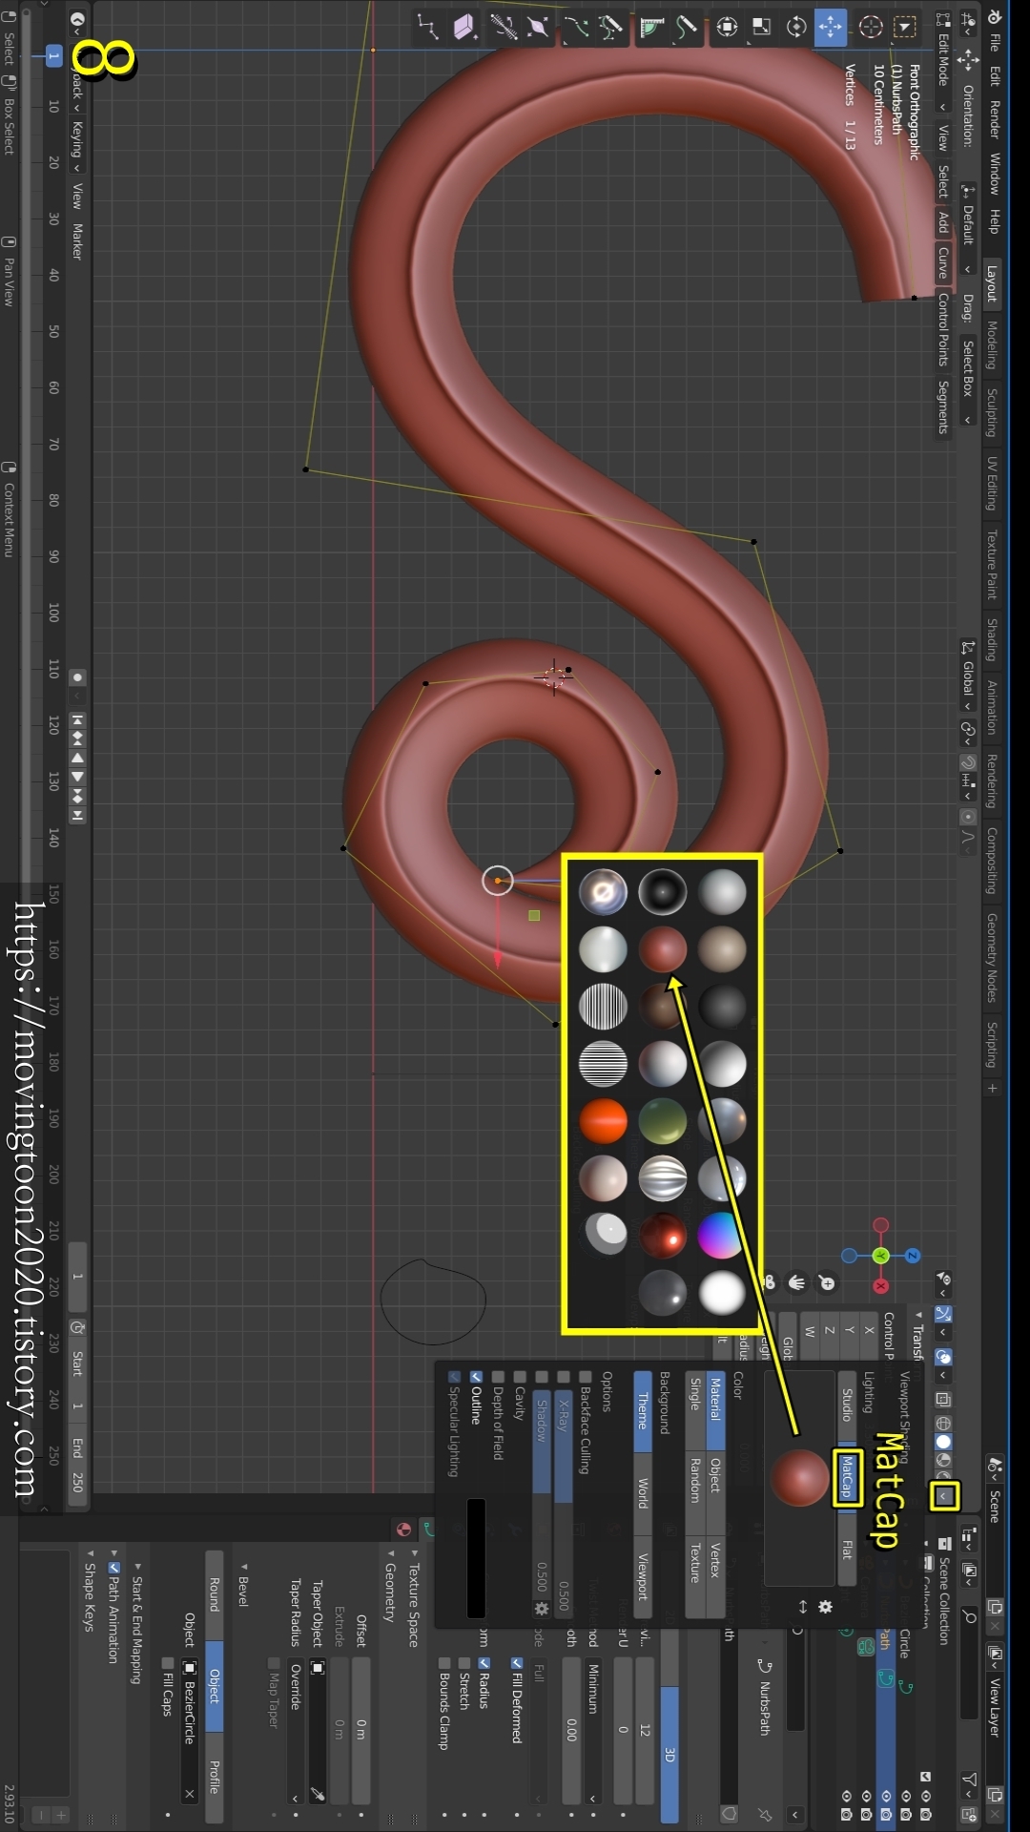Click the blue Z axis gizmo ball

click(x=913, y=1256)
